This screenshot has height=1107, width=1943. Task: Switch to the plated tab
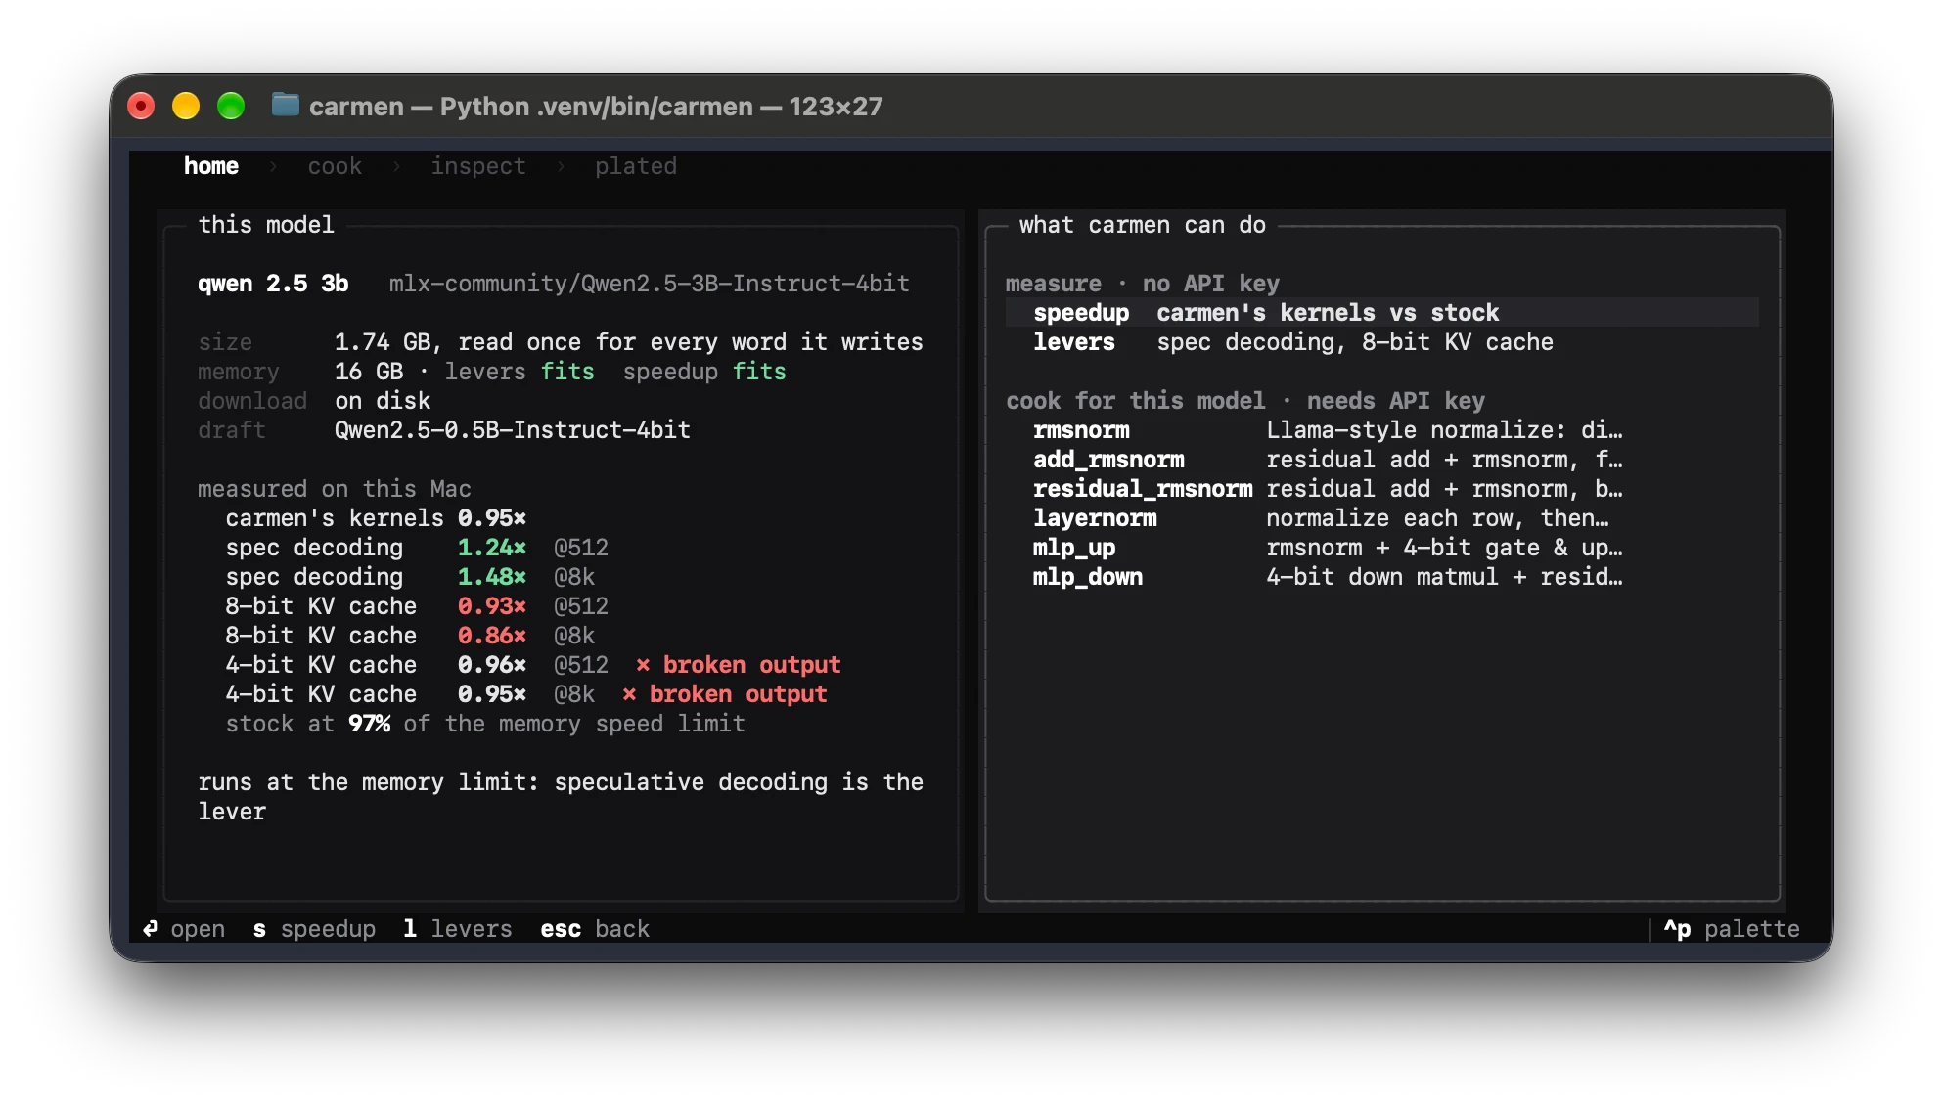[x=636, y=166]
